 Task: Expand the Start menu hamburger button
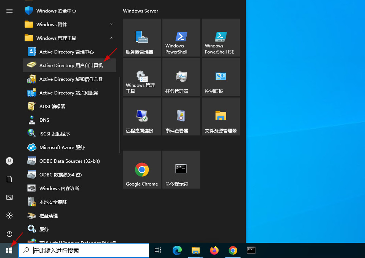click(9, 11)
